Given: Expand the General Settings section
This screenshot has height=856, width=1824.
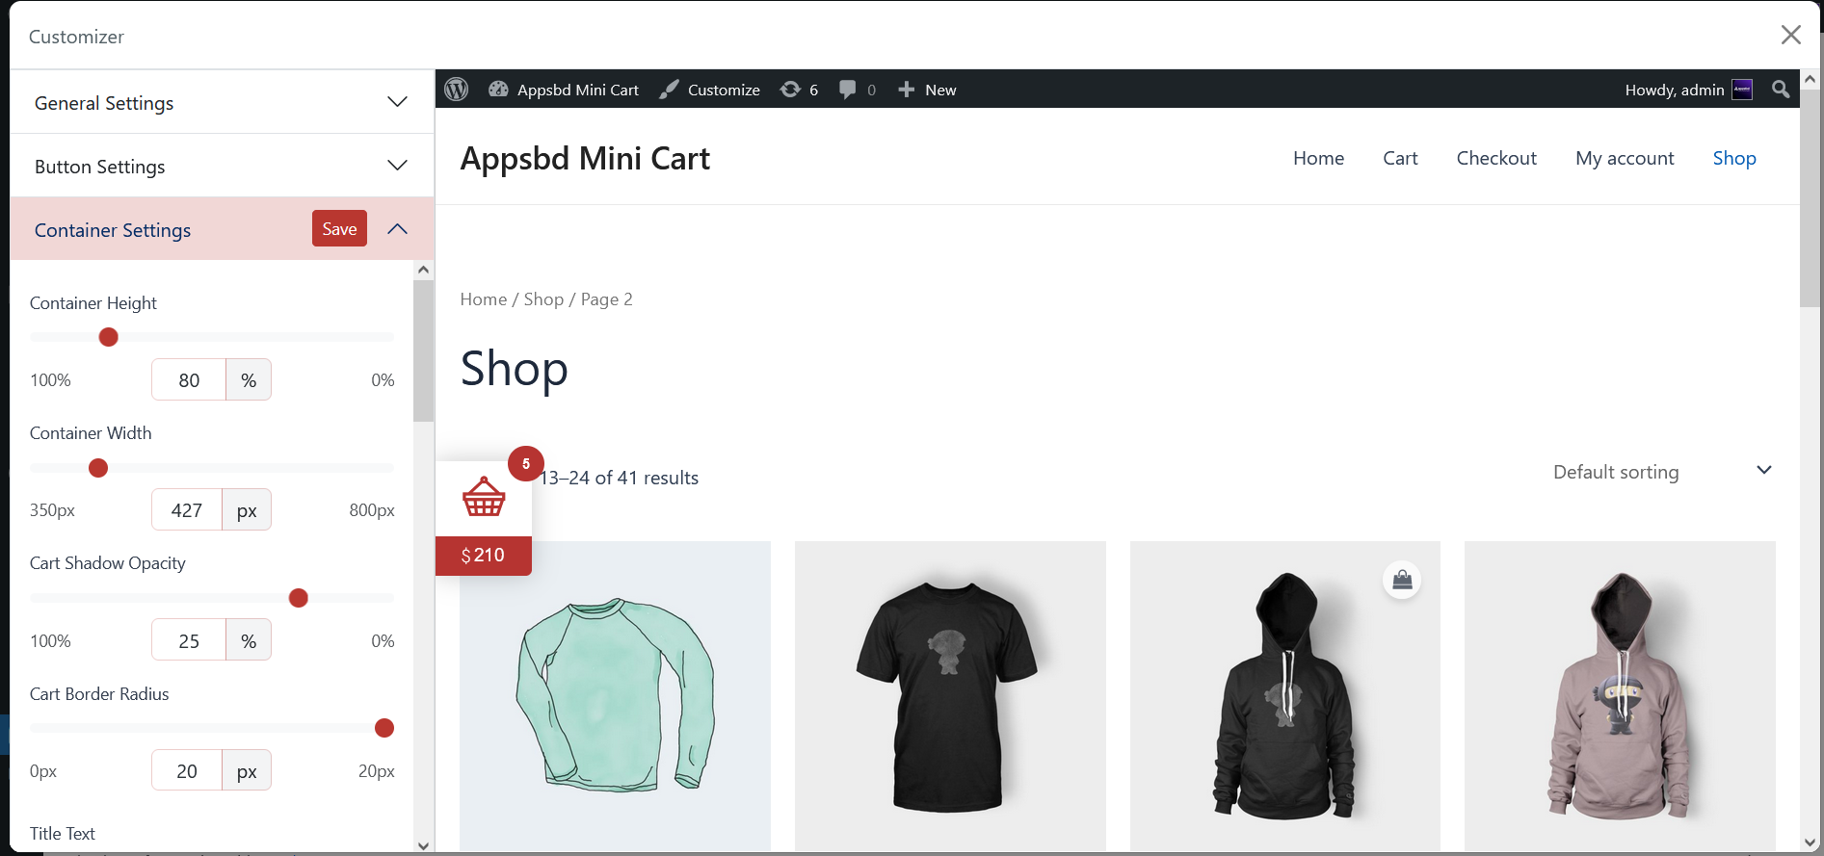Looking at the screenshot, I should 222,102.
